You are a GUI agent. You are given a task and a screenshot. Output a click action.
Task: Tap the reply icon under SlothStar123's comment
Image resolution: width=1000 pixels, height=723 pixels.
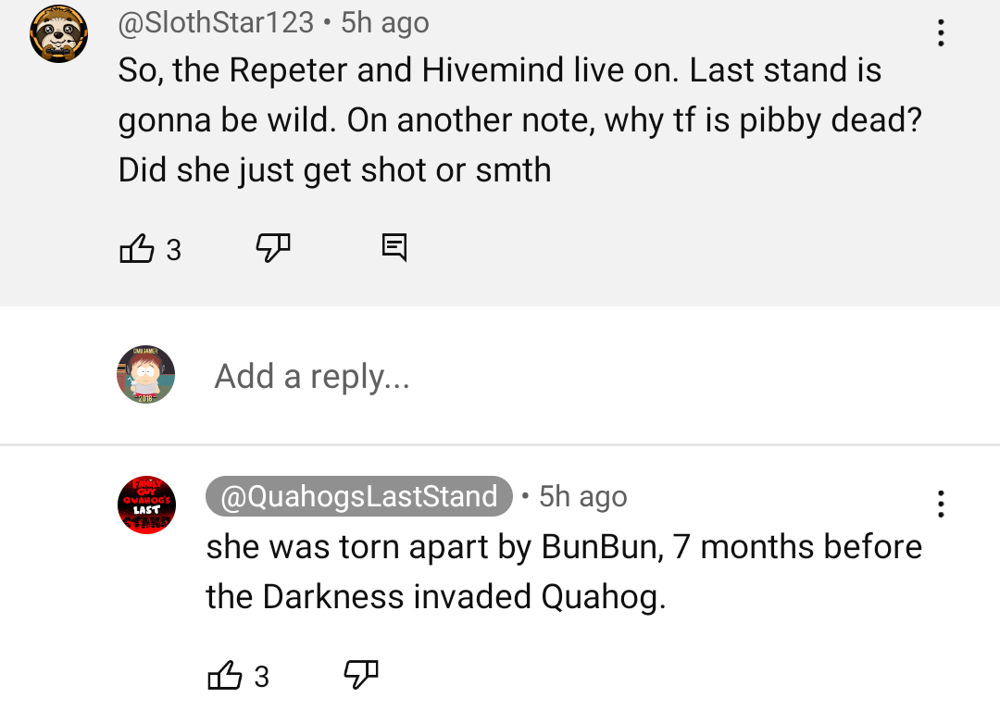(394, 247)
